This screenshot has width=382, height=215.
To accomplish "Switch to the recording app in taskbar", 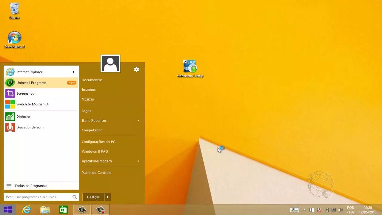I will [x=101, y=210].
